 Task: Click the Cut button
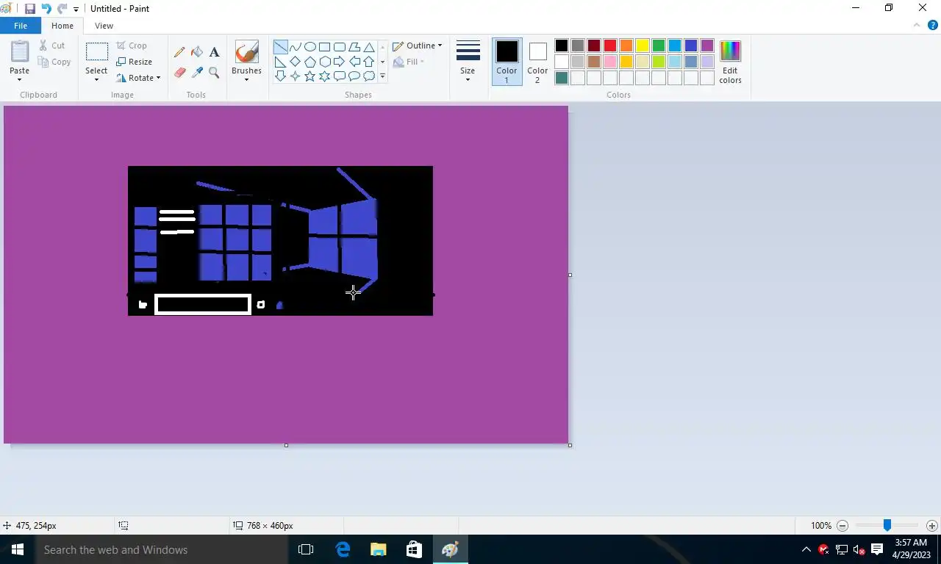tap(52, 46)
